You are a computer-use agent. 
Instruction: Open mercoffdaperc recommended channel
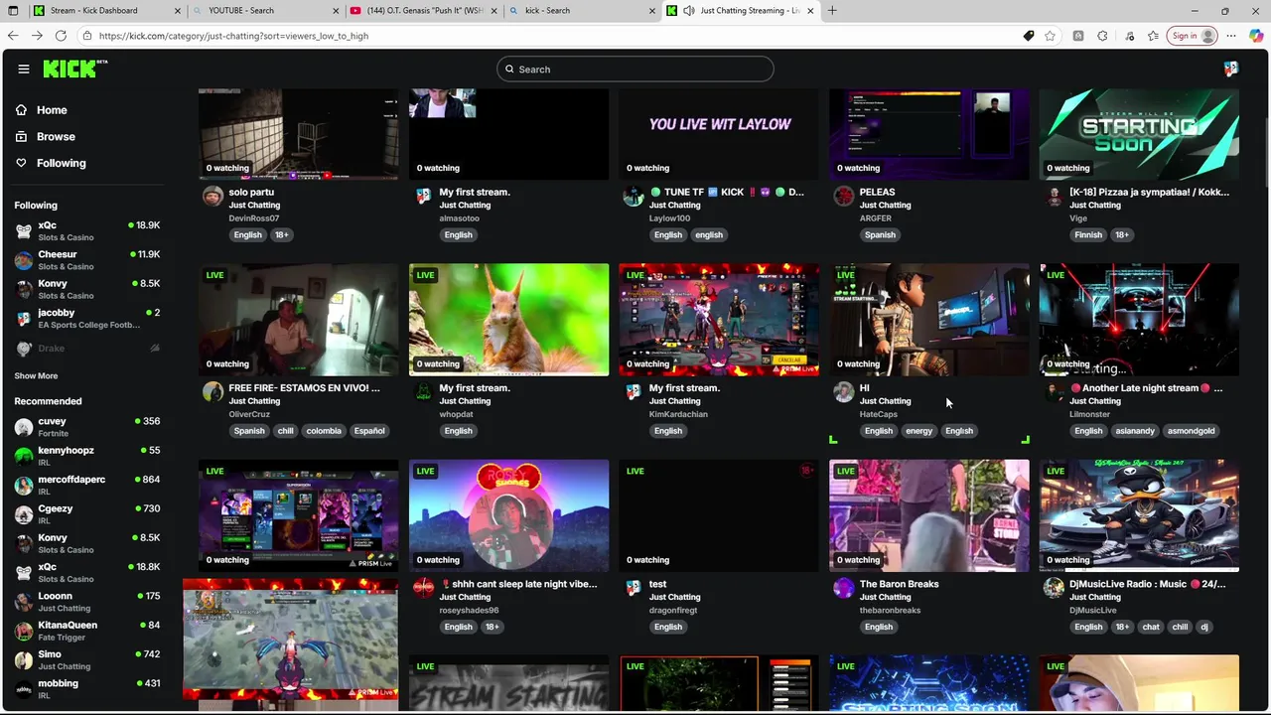point(87,486)
